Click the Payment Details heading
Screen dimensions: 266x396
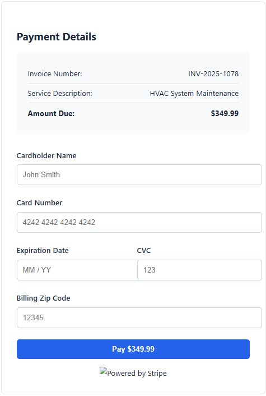tap(57, 37)
